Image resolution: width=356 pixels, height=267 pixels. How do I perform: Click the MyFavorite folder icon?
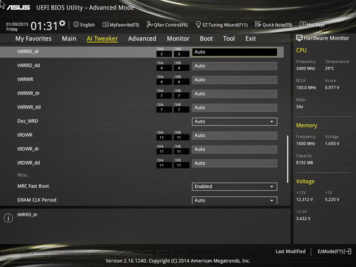[105, 24]
